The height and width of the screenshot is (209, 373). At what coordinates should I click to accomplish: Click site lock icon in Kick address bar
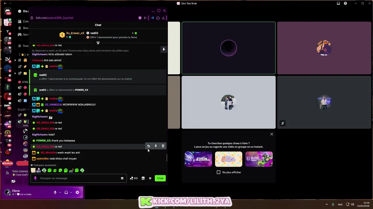(x=32, y=18)
